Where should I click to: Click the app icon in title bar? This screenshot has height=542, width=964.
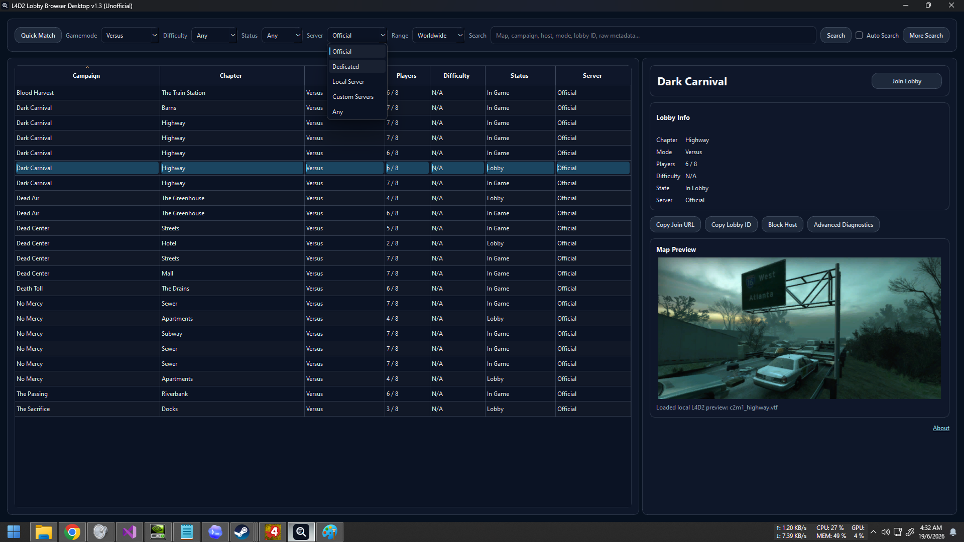click(x=5, y=6)
